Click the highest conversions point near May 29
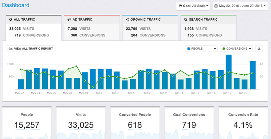Screen dimensions: 271x139 coord(77,66)
